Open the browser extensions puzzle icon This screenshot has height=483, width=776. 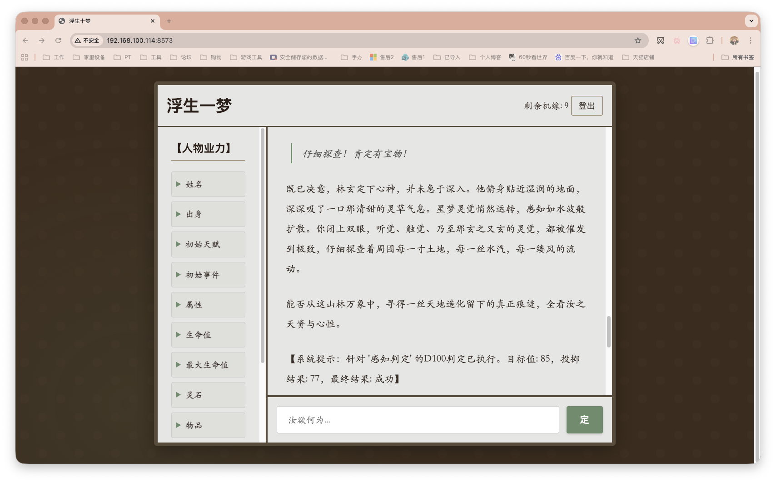(709, 40)
